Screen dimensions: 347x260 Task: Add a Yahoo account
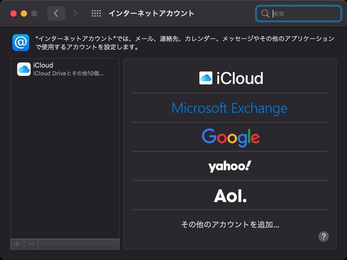tap(230, 166)
